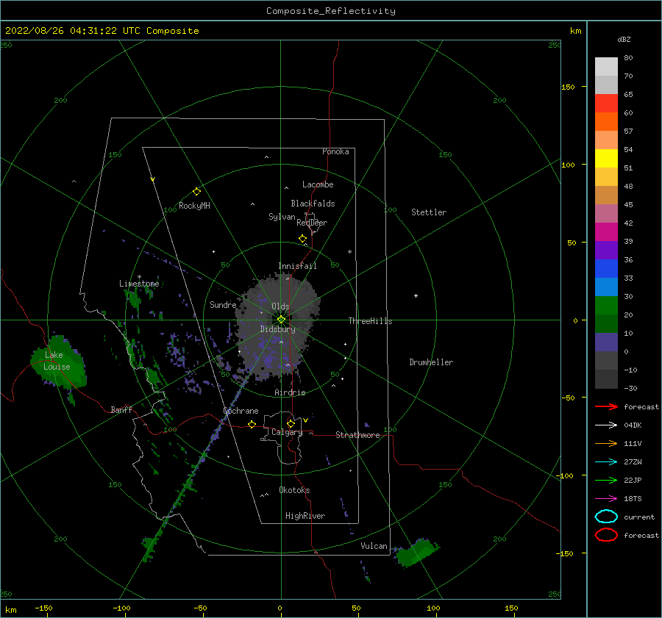This screenshot has width=662, height=618.
Task: Click the Stettler label
Action: click(429, 212)
